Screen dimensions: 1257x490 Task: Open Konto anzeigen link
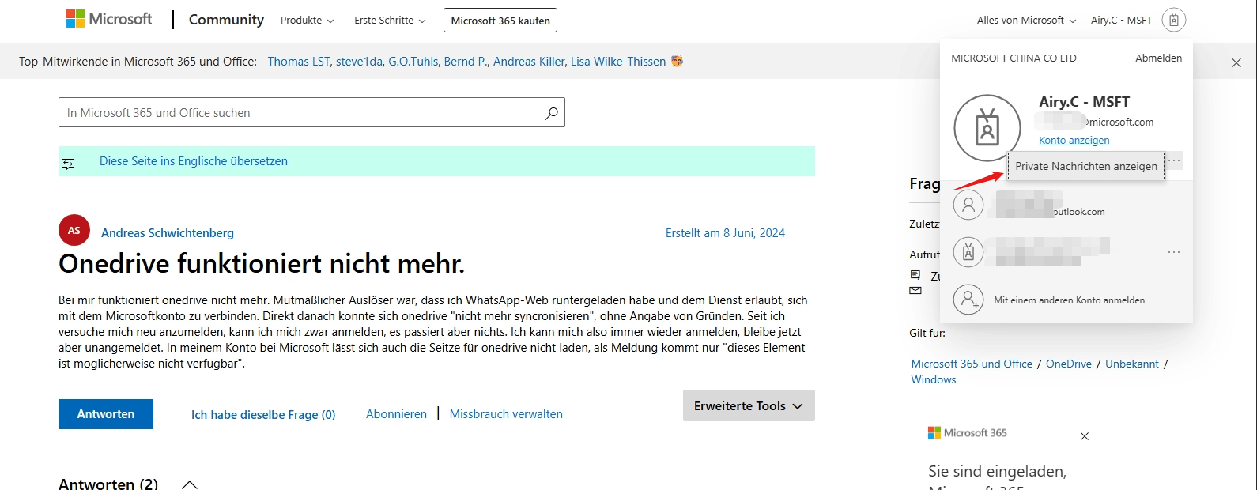(1074, 141)
